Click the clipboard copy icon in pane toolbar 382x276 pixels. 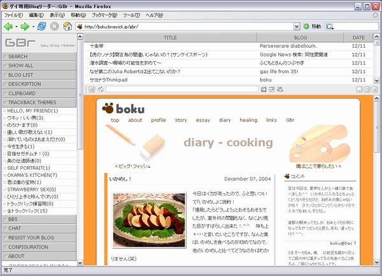[x=280, y=89]
